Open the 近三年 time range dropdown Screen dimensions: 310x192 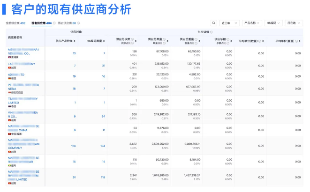click(230, 22)
